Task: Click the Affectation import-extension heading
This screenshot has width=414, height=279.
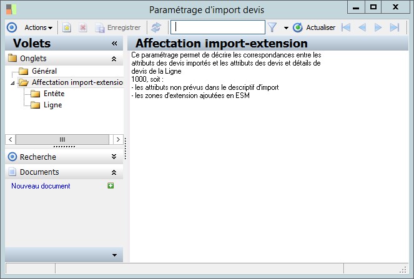Action: tap(222, 43)
